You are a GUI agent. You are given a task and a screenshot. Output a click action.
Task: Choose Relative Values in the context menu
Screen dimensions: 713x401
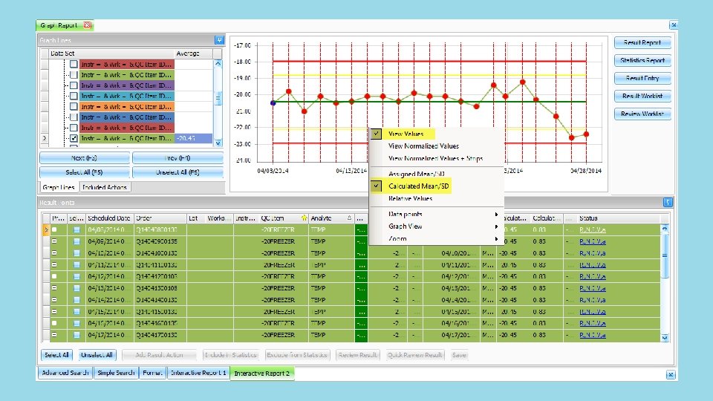[x=410, y=198]
